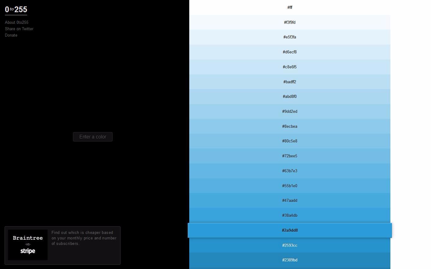This screenshot has width=431, height=269.
Task: Copy the #9dd2ed swatch
Action: [x=290, y=111]
